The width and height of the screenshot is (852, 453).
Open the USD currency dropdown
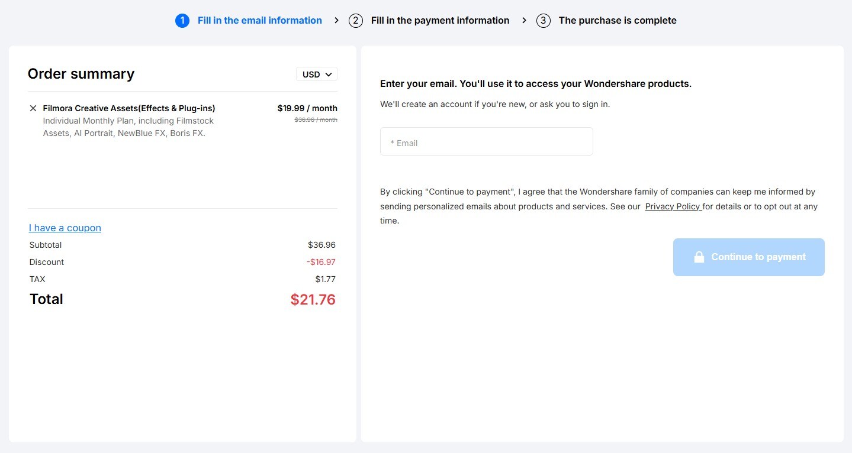pos(317,75)
